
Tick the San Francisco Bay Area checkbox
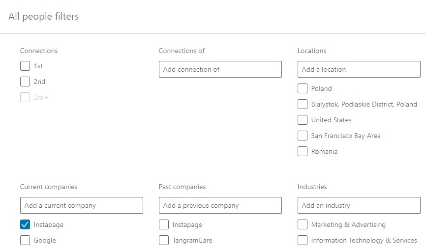point(303,136)
